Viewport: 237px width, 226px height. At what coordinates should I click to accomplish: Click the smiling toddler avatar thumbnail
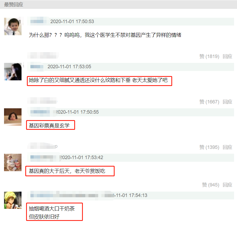click(13, 26)
